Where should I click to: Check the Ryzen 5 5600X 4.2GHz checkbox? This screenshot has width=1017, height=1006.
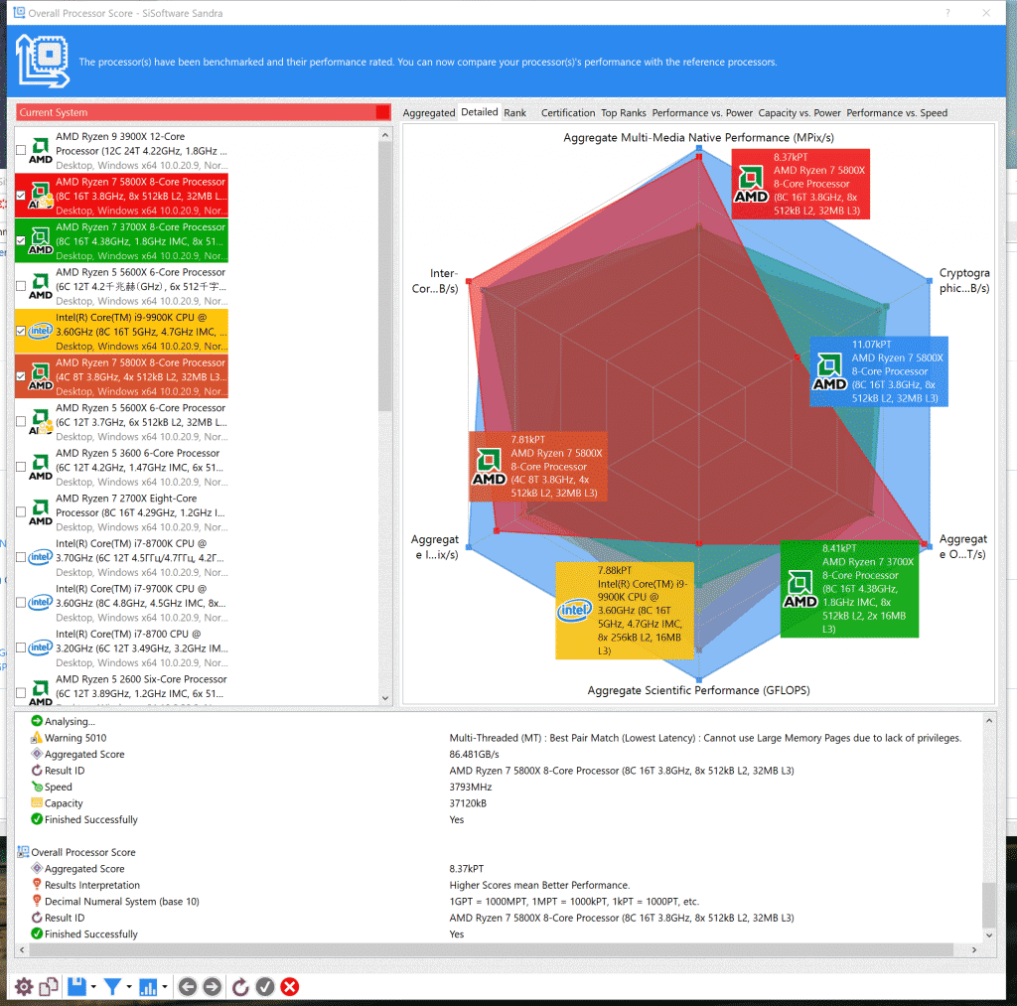click(x=21, y=286)
